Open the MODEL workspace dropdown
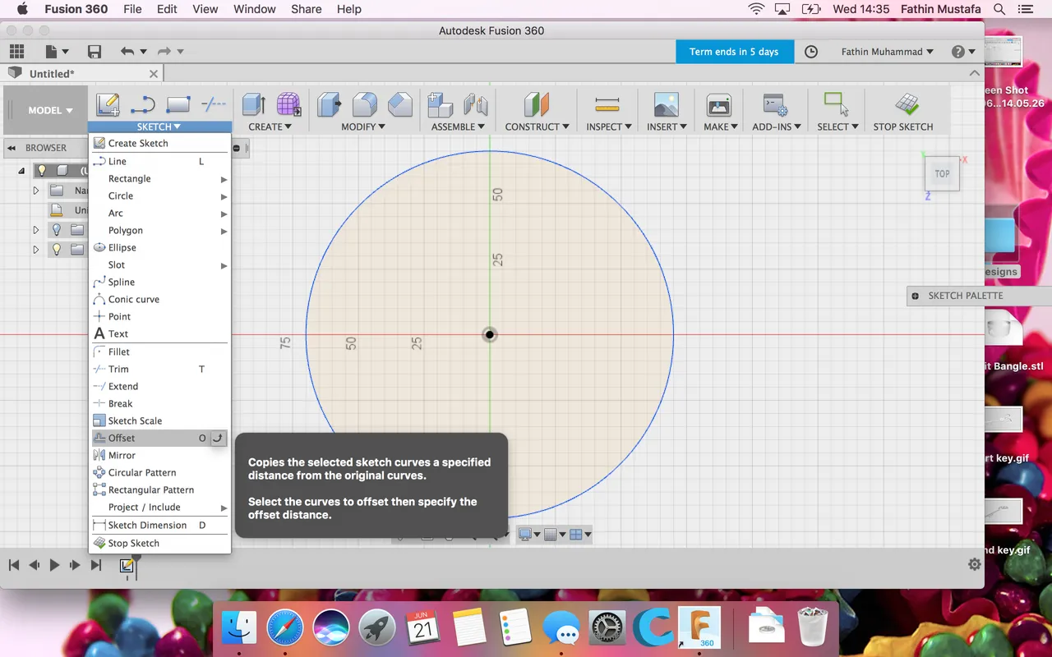Image resolution: width=1052 pixels, height=657 pixels. (50, 110)
